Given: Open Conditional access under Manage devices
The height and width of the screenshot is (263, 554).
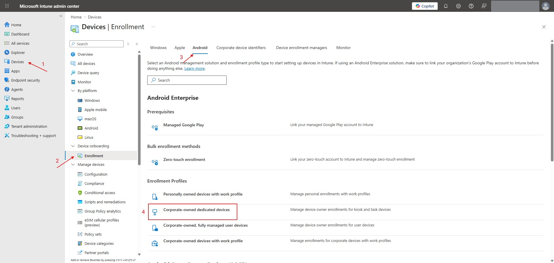Looking at the screenshot, I should [100, 193].
